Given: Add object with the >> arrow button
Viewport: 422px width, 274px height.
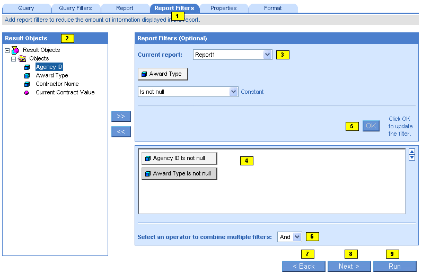Looking at the screenshot, I should click(120, 116).
